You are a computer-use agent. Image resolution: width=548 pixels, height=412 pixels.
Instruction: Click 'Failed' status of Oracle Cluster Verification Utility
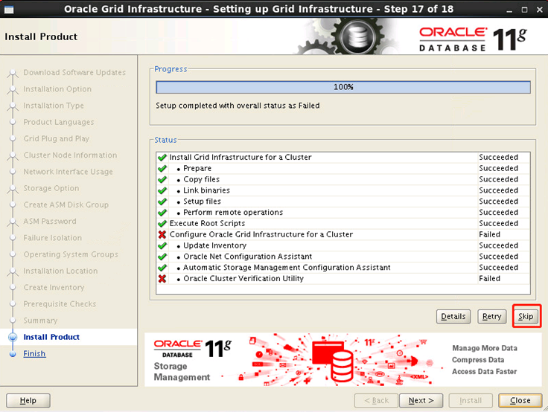(489, 279)
